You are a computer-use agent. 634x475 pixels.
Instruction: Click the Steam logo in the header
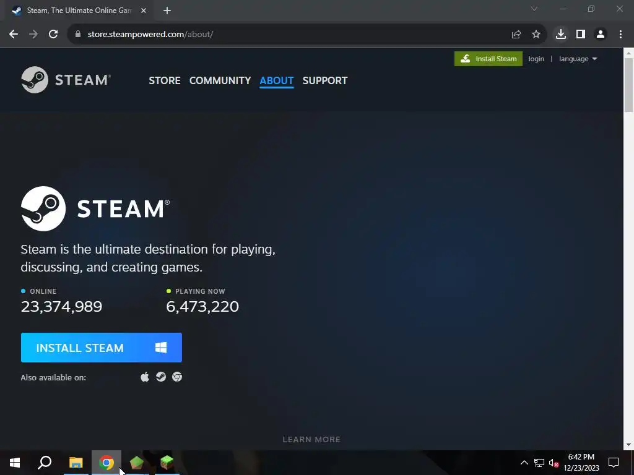click(66, 80)
